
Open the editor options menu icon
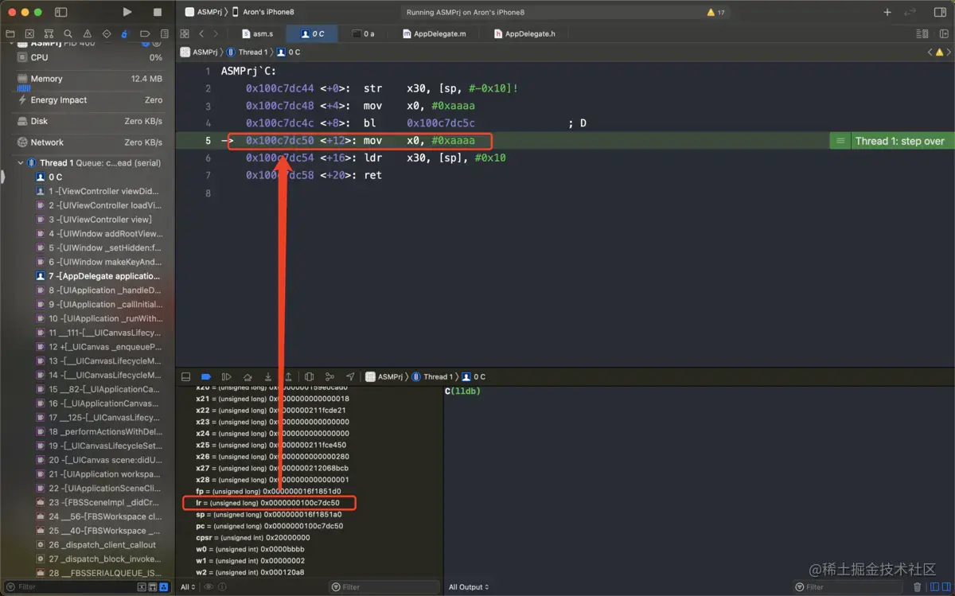pos(922,33)
